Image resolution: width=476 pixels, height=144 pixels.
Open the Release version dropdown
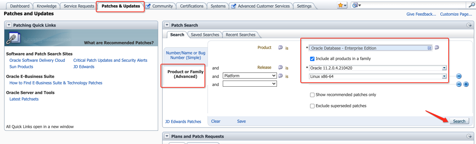pos(444,68)
